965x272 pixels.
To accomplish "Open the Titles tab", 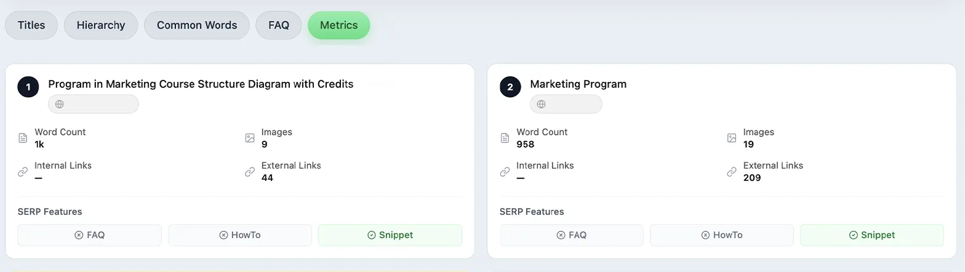I will point(31,25).
